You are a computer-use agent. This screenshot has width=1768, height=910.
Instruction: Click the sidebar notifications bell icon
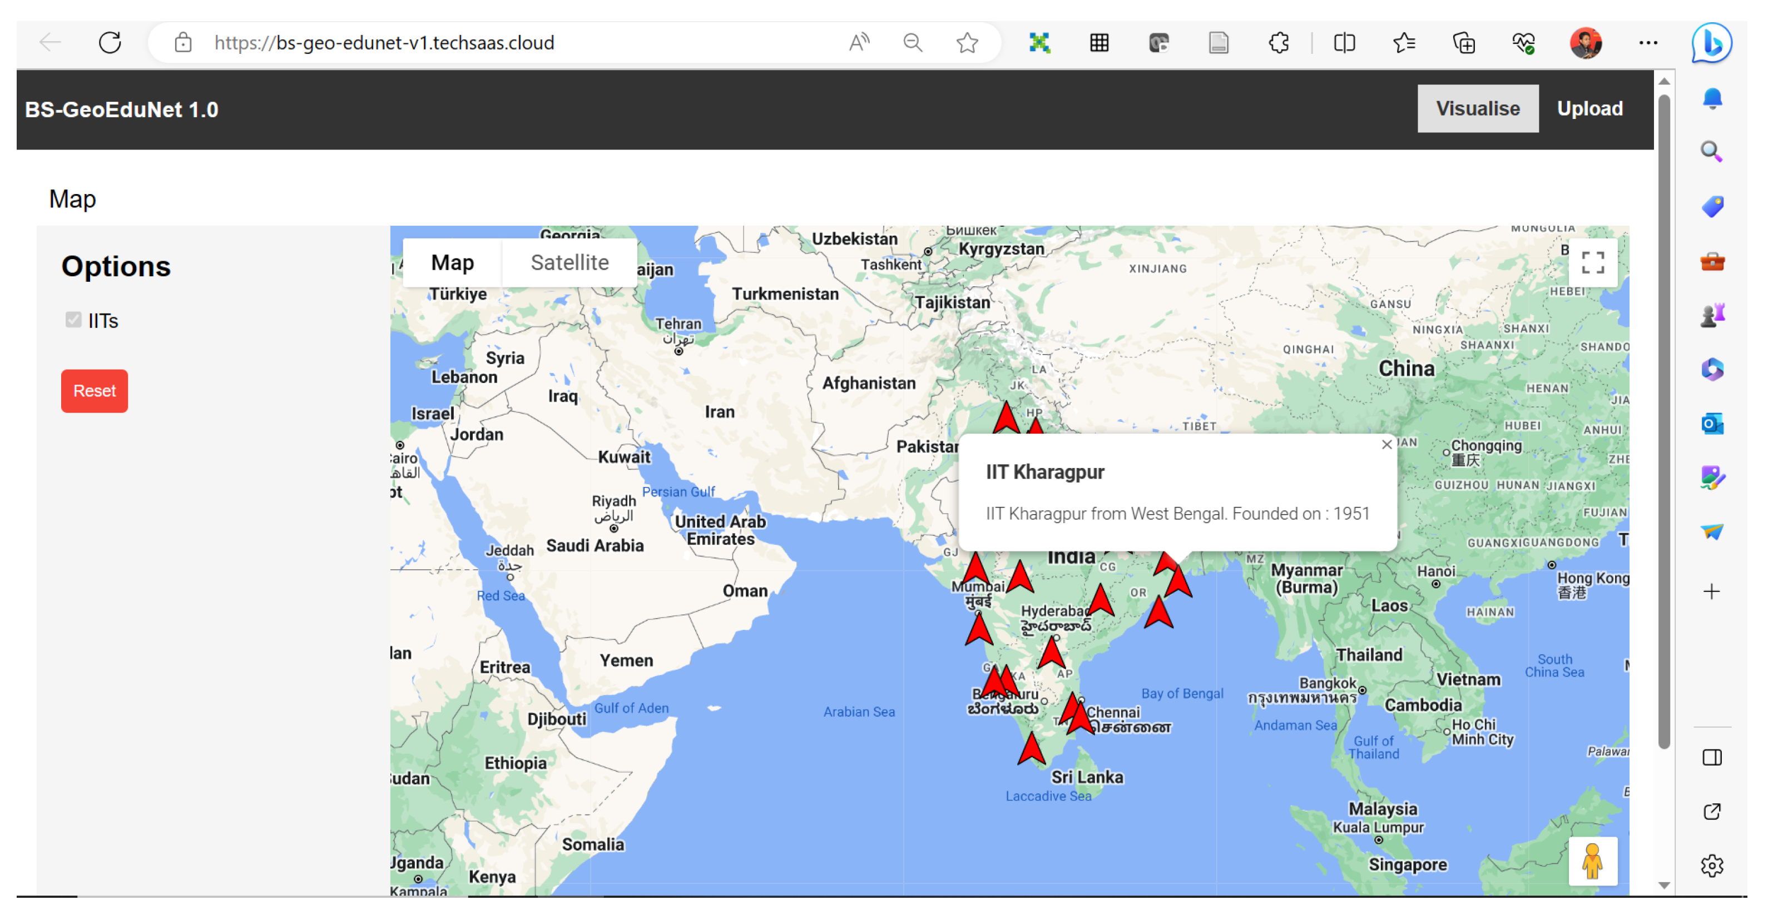[1712, 99]
